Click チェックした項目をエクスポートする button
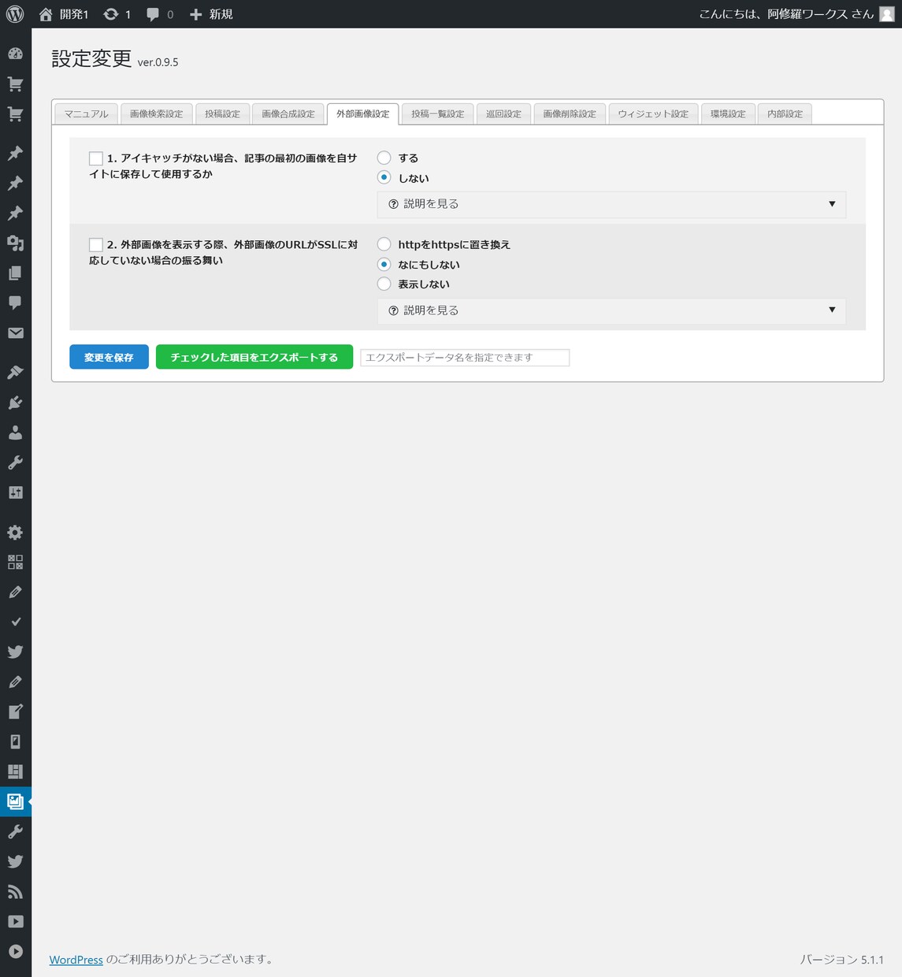This screenshot has height=977, width=902. tap(254, 357)
